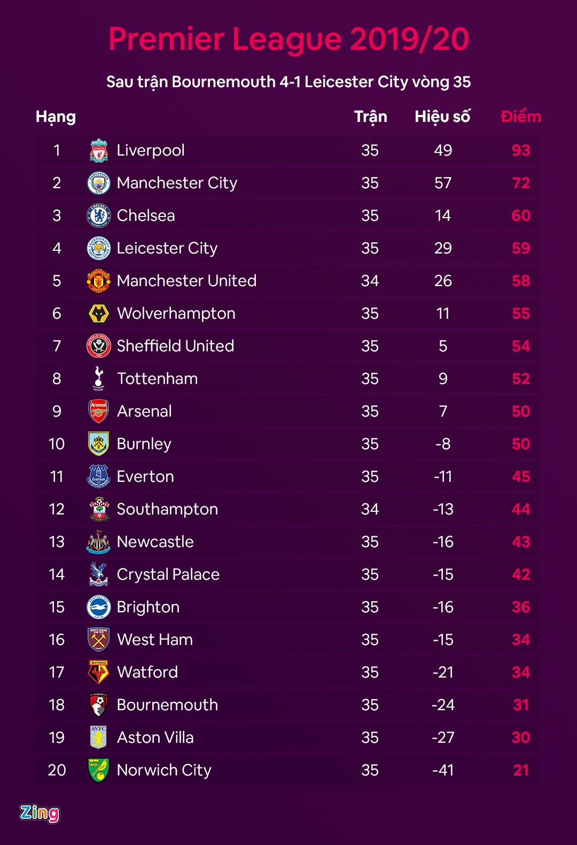Click the Leicester City team name
This screenshot has height=845, width=577.
pyautogui.click(x=167, y=248)
